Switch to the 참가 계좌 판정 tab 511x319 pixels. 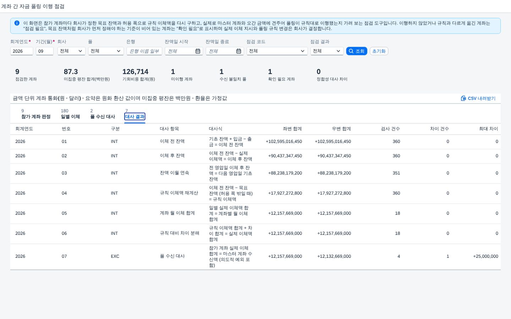36,117
